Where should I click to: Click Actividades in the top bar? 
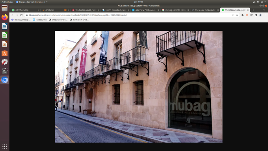tap(7, 2)
